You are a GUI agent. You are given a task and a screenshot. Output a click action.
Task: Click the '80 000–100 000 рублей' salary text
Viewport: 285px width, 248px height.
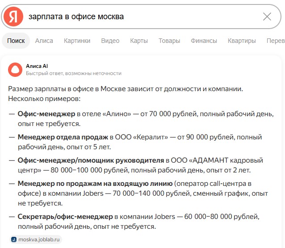[x=90, y=170]
